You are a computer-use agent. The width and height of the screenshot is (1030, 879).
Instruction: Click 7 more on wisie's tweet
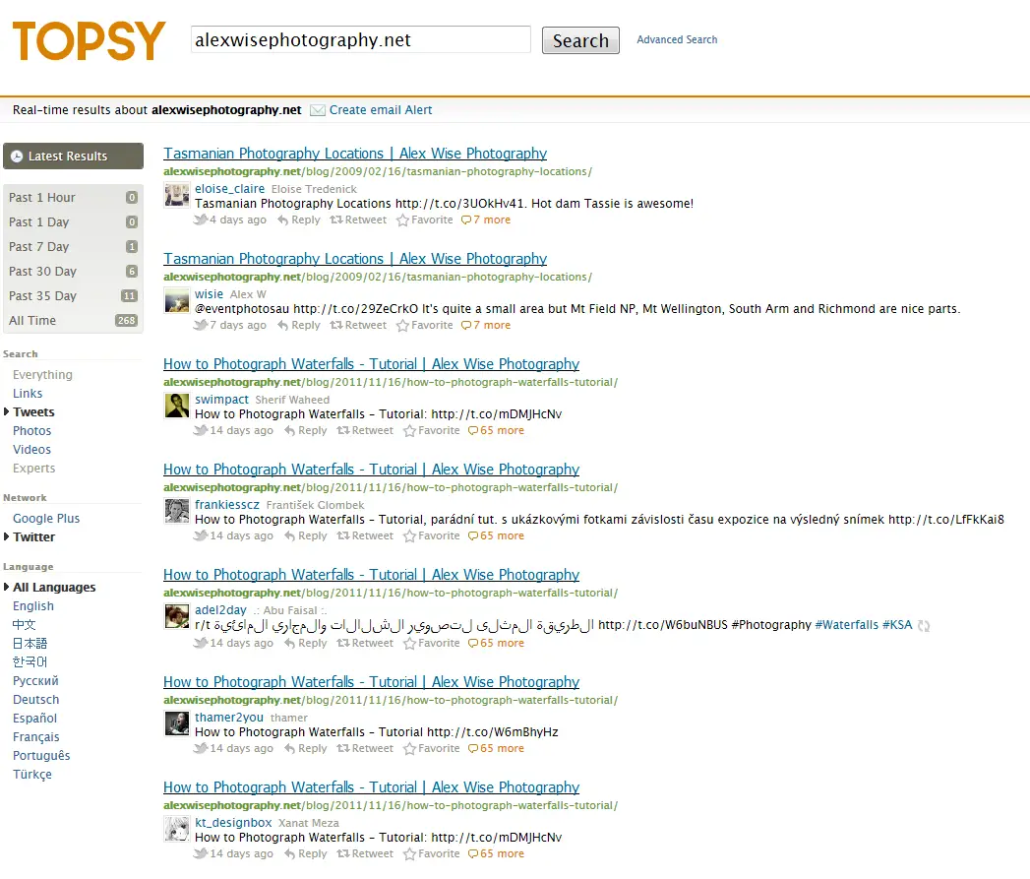491,326
